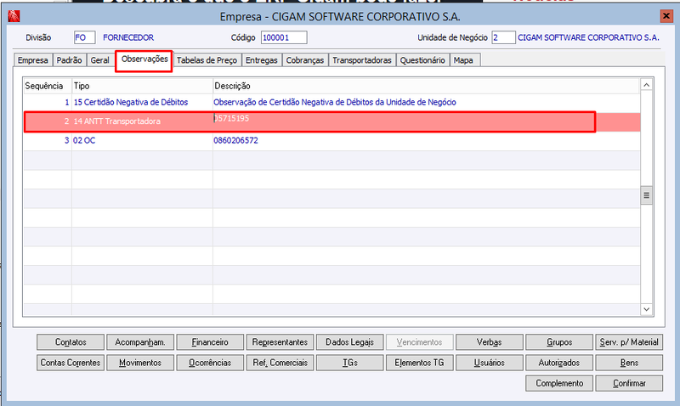The height and width of the screenshot is (406, 680).
Task: Select the 02 OC row type
Action: tap(84, 140)
